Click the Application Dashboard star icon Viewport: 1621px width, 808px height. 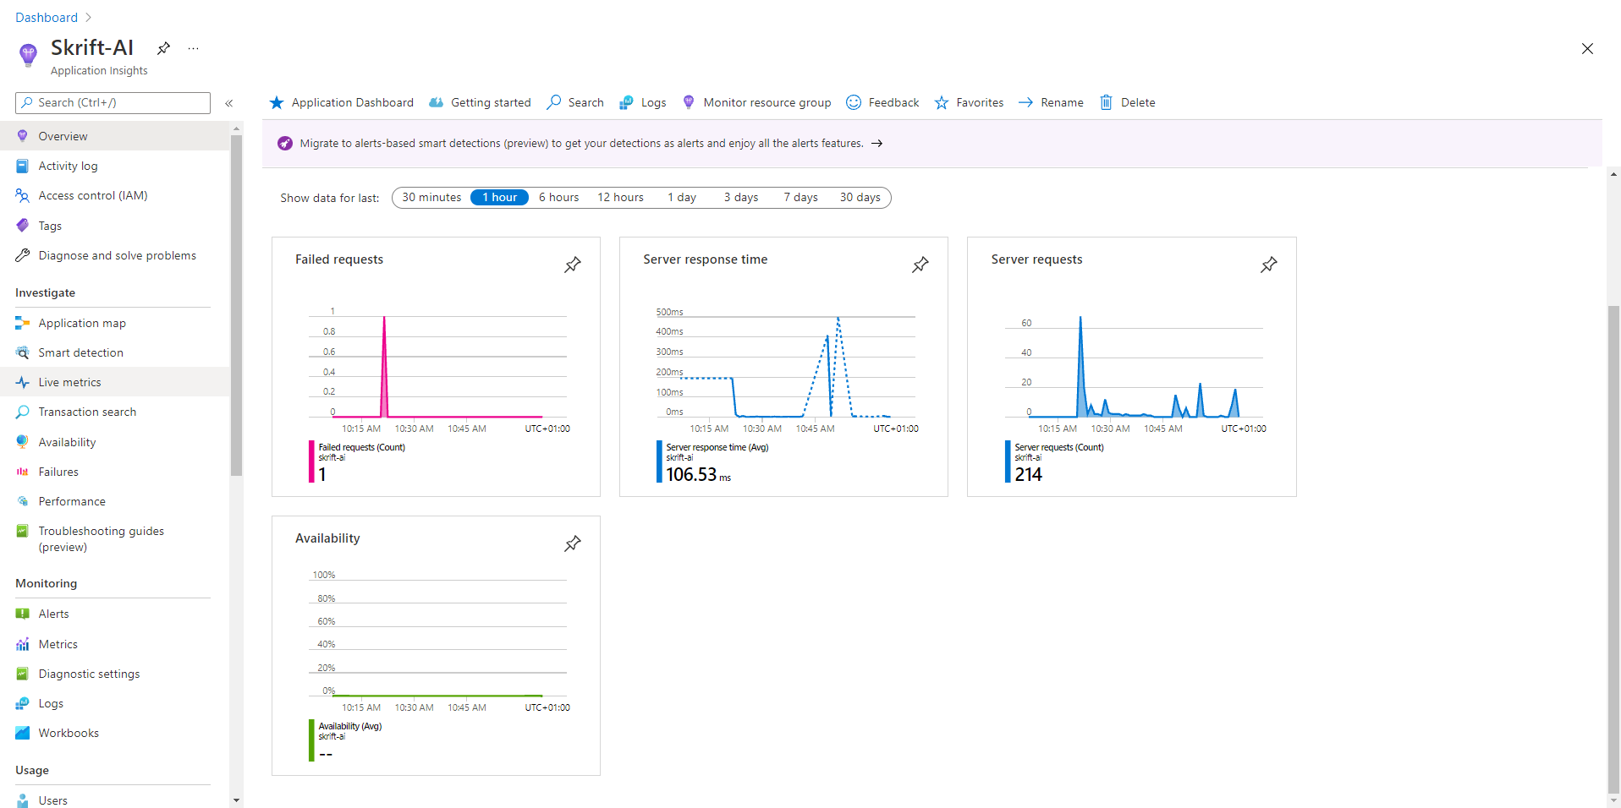[x=277, y=102]
